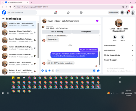Bookmark this page with star icon
136x111 pixels.
click(126, 7)
